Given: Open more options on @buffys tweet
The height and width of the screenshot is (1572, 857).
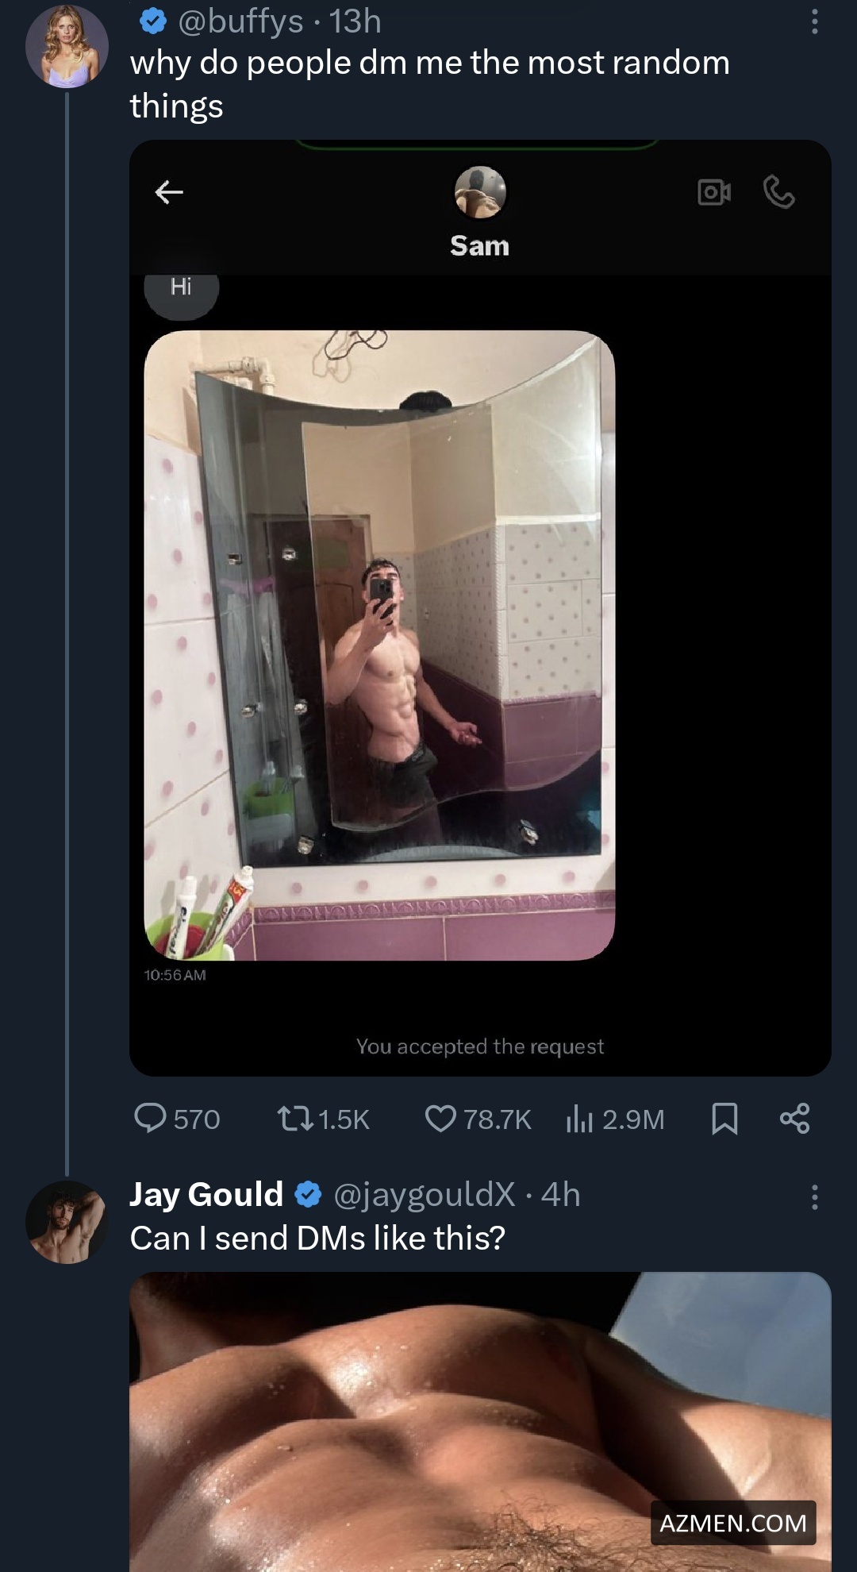Looking at the screenshot, I should click(x=814, y=21).
